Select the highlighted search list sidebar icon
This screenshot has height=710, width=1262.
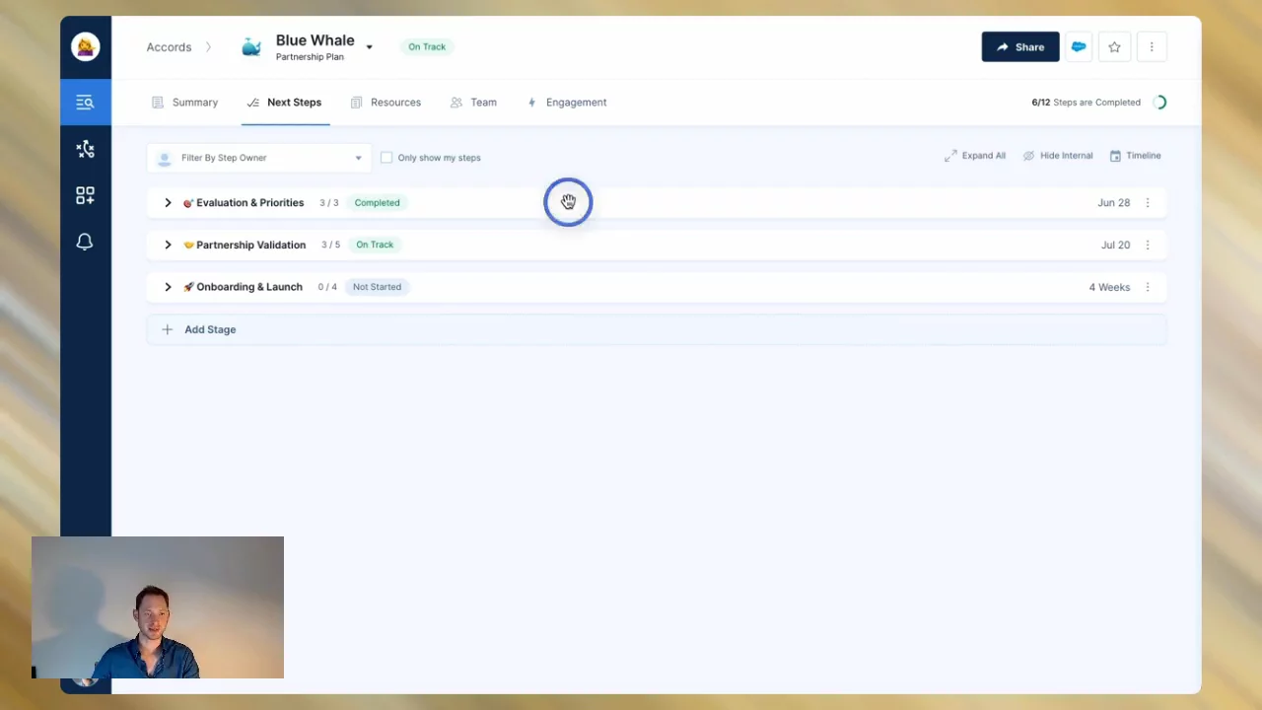85,102
